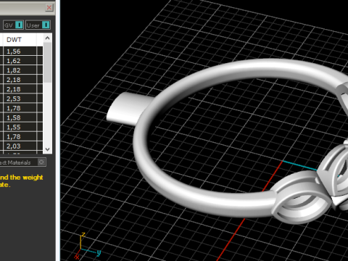Click the materials list scrollbar thumb
This screenshot has height=261, width=348.
point(47,62)
